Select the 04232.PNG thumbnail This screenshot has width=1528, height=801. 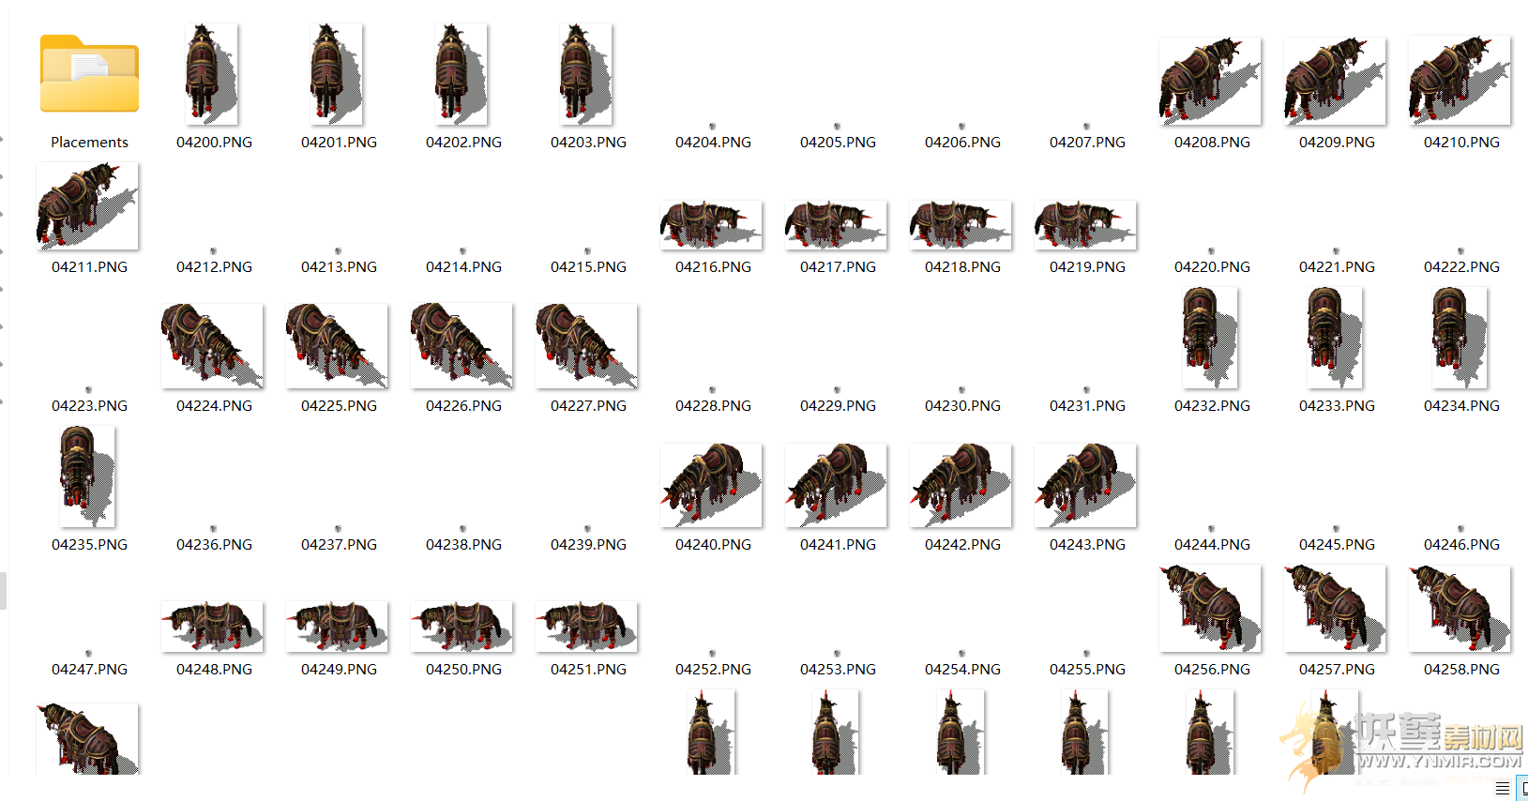click(1210, 338)
